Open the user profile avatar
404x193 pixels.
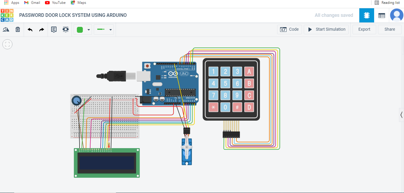[x=397, y=15]
